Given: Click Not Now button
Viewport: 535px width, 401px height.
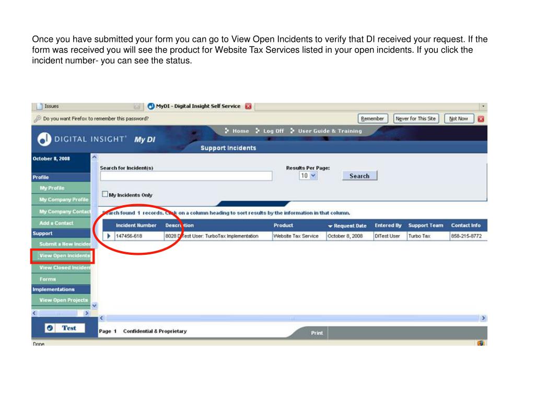Looking at the screenshot, I should click(x=459, y=119).
